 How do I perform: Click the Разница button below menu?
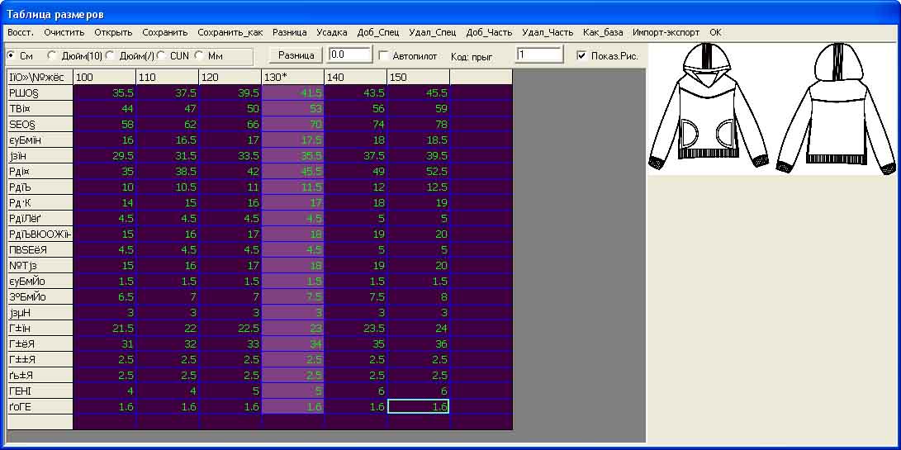[x=296, y=55]
